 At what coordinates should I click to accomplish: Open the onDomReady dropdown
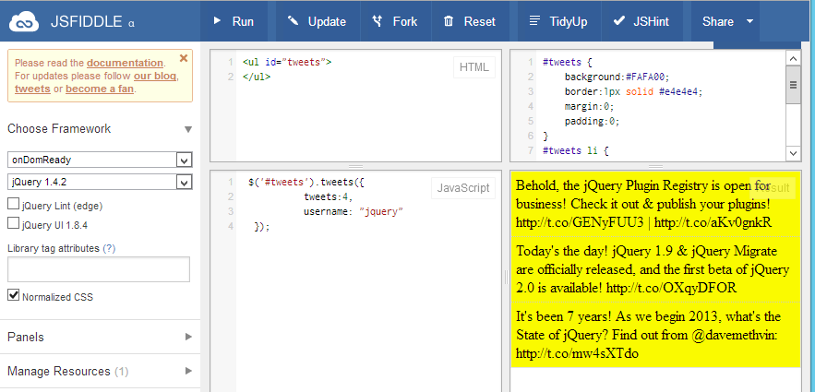100,160
